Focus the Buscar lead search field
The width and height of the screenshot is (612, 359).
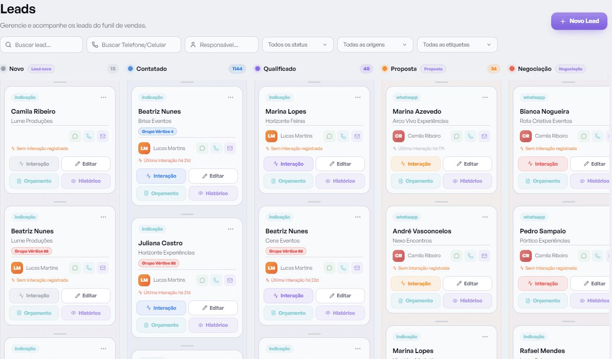[41, 45]
